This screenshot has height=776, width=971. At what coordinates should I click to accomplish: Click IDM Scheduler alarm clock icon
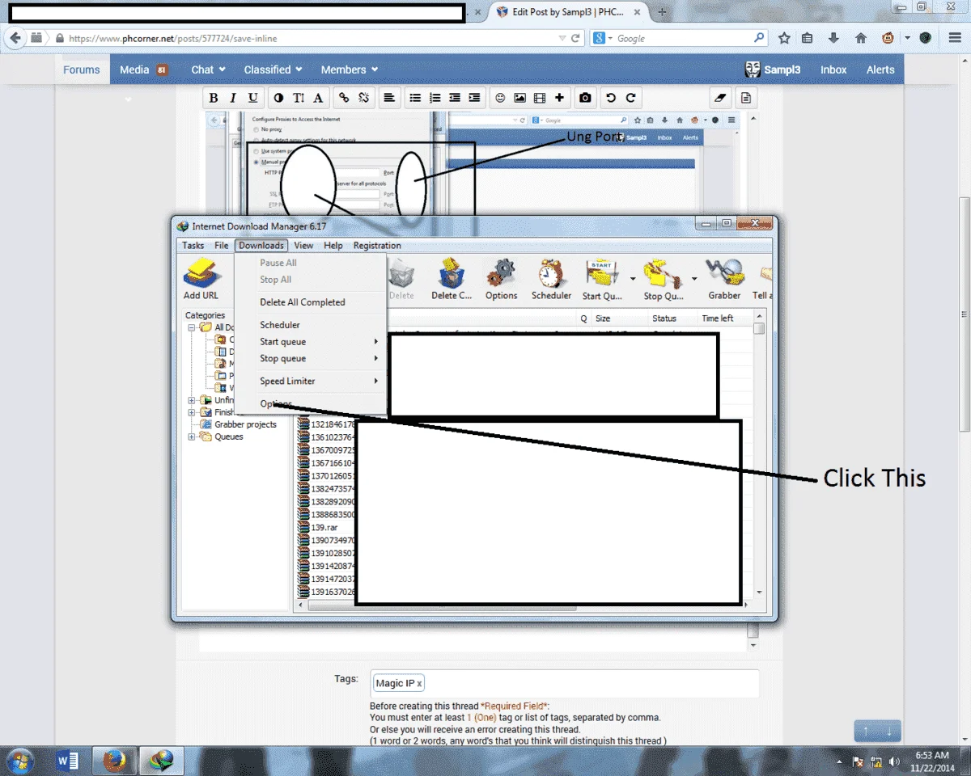[551, 280]
